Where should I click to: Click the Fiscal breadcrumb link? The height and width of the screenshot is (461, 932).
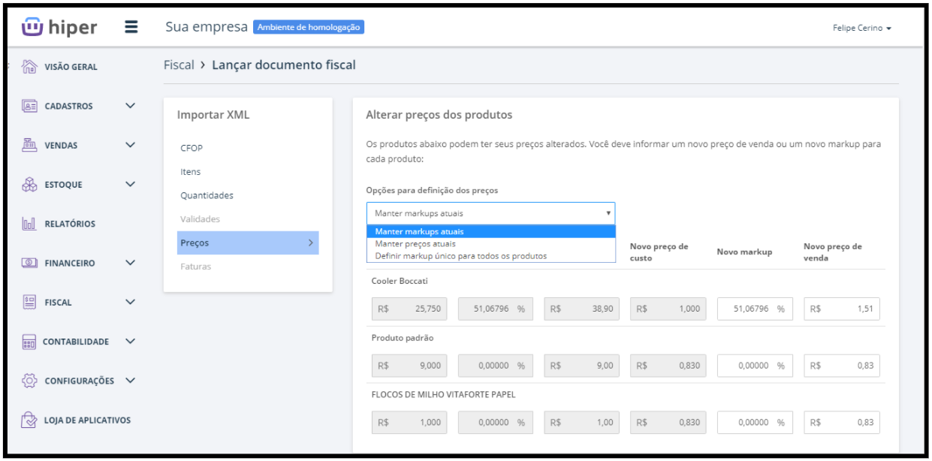pyautogui.click(x=179, y=65)
